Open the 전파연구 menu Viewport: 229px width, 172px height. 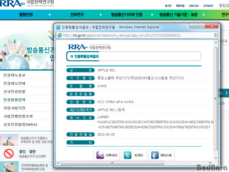[77, 15]
